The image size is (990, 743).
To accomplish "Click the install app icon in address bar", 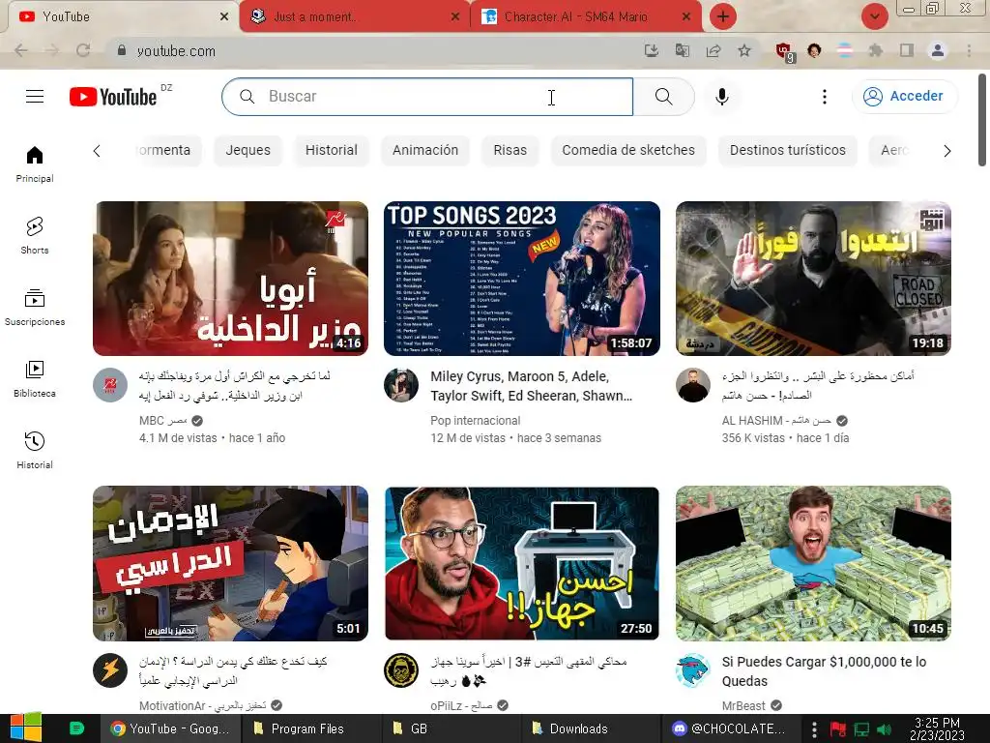I will pyautogui.click(x=652, y=50).
